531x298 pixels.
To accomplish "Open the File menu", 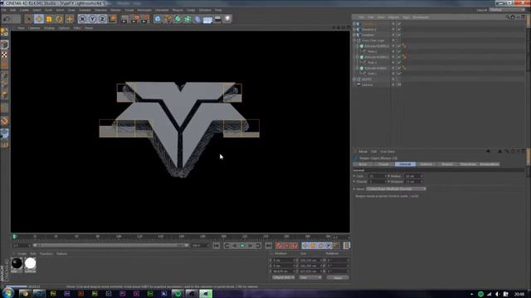I will click(3, 10).
